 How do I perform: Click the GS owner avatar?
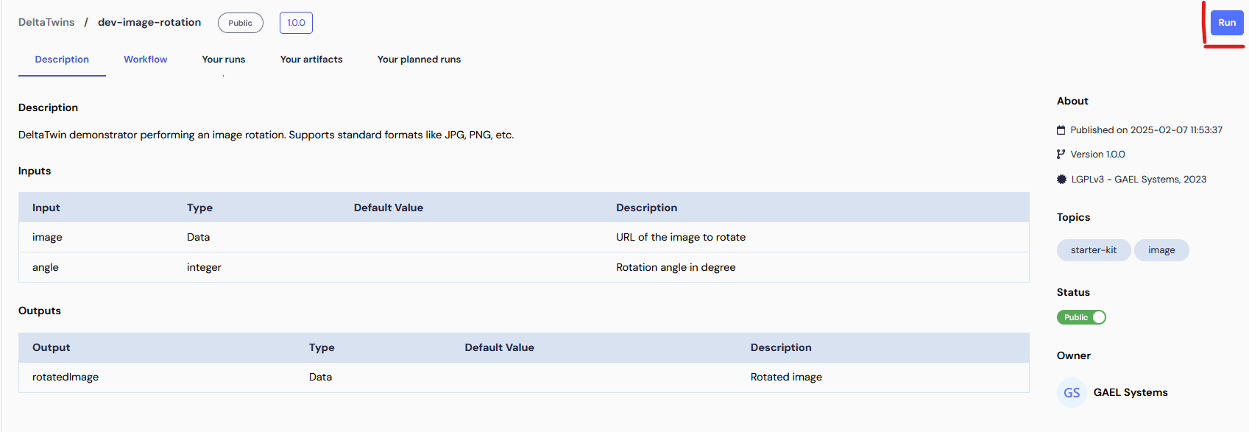(1072, 393)
